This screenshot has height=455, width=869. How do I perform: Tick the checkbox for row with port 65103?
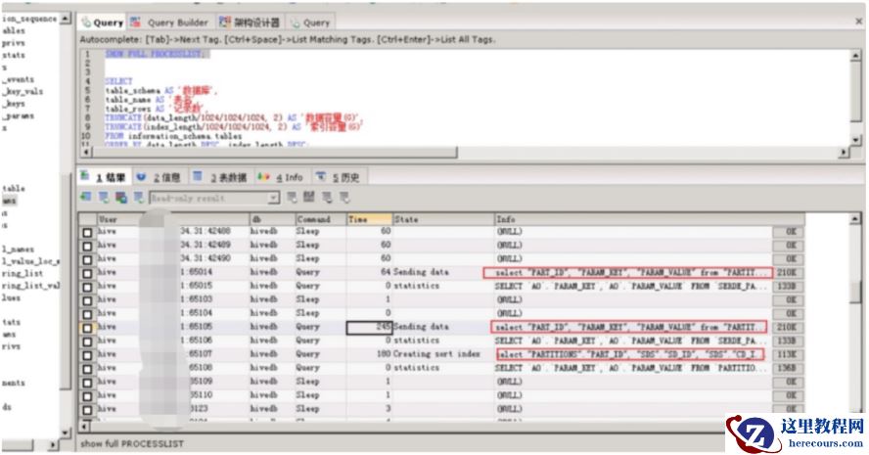tap(87, 299)
